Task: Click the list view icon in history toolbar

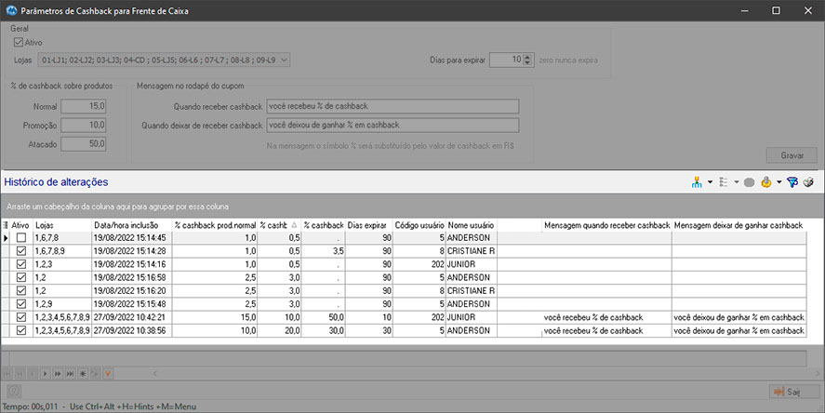Action: point(724,182)
